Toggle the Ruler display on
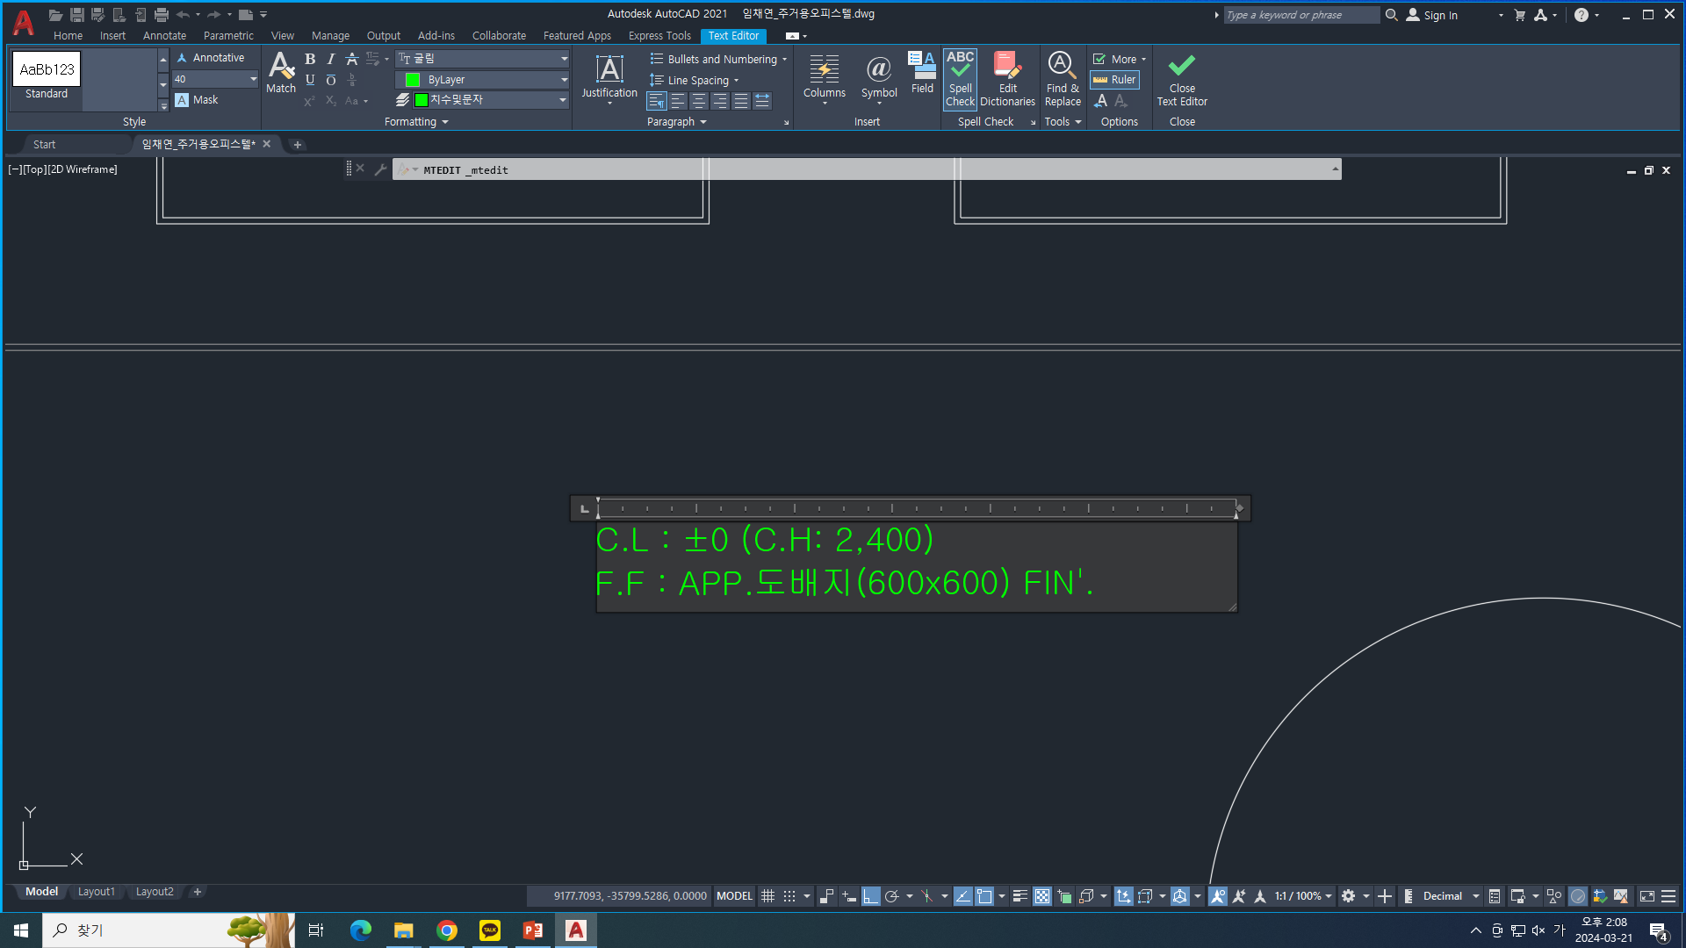Image resolution: width=1686 pixels, height=948 pixels. pos(1115,79)
